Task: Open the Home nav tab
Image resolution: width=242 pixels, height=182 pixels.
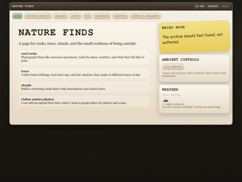Action: click(17, 16)
